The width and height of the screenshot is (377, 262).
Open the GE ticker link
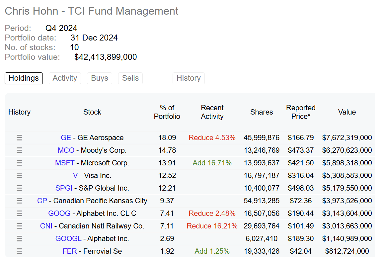click(66, 137)
